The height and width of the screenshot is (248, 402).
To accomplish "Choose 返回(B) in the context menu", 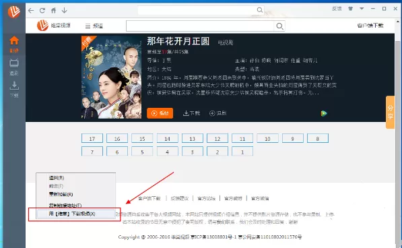I will [x=76, y=178].
